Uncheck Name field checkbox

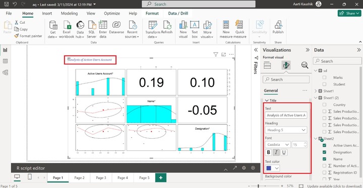click(324, 159)
